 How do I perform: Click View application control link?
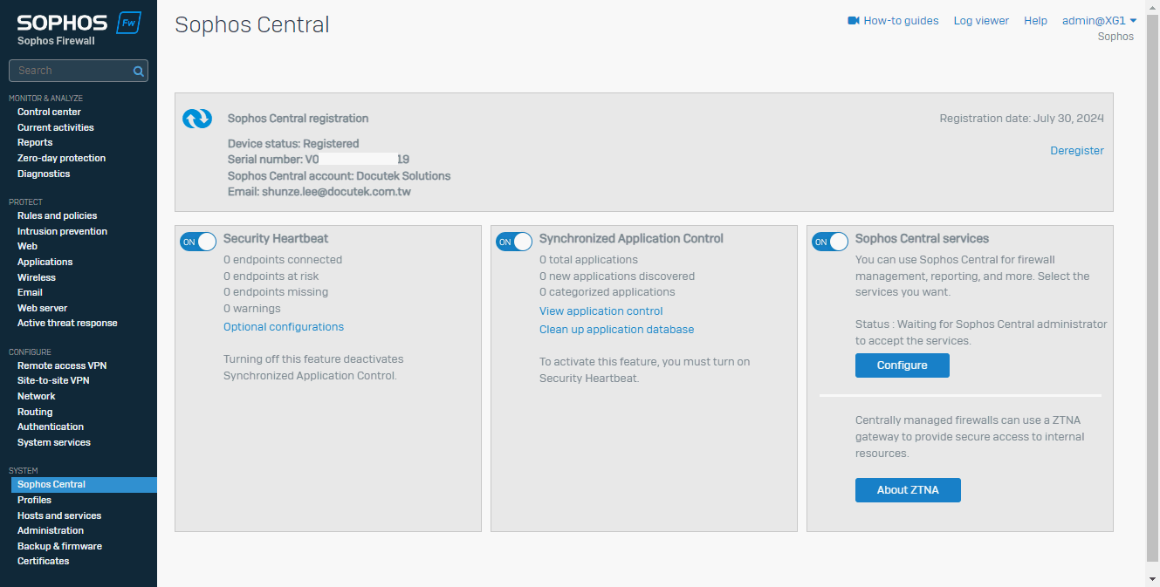pyautogui.click(x=601, y=311)
